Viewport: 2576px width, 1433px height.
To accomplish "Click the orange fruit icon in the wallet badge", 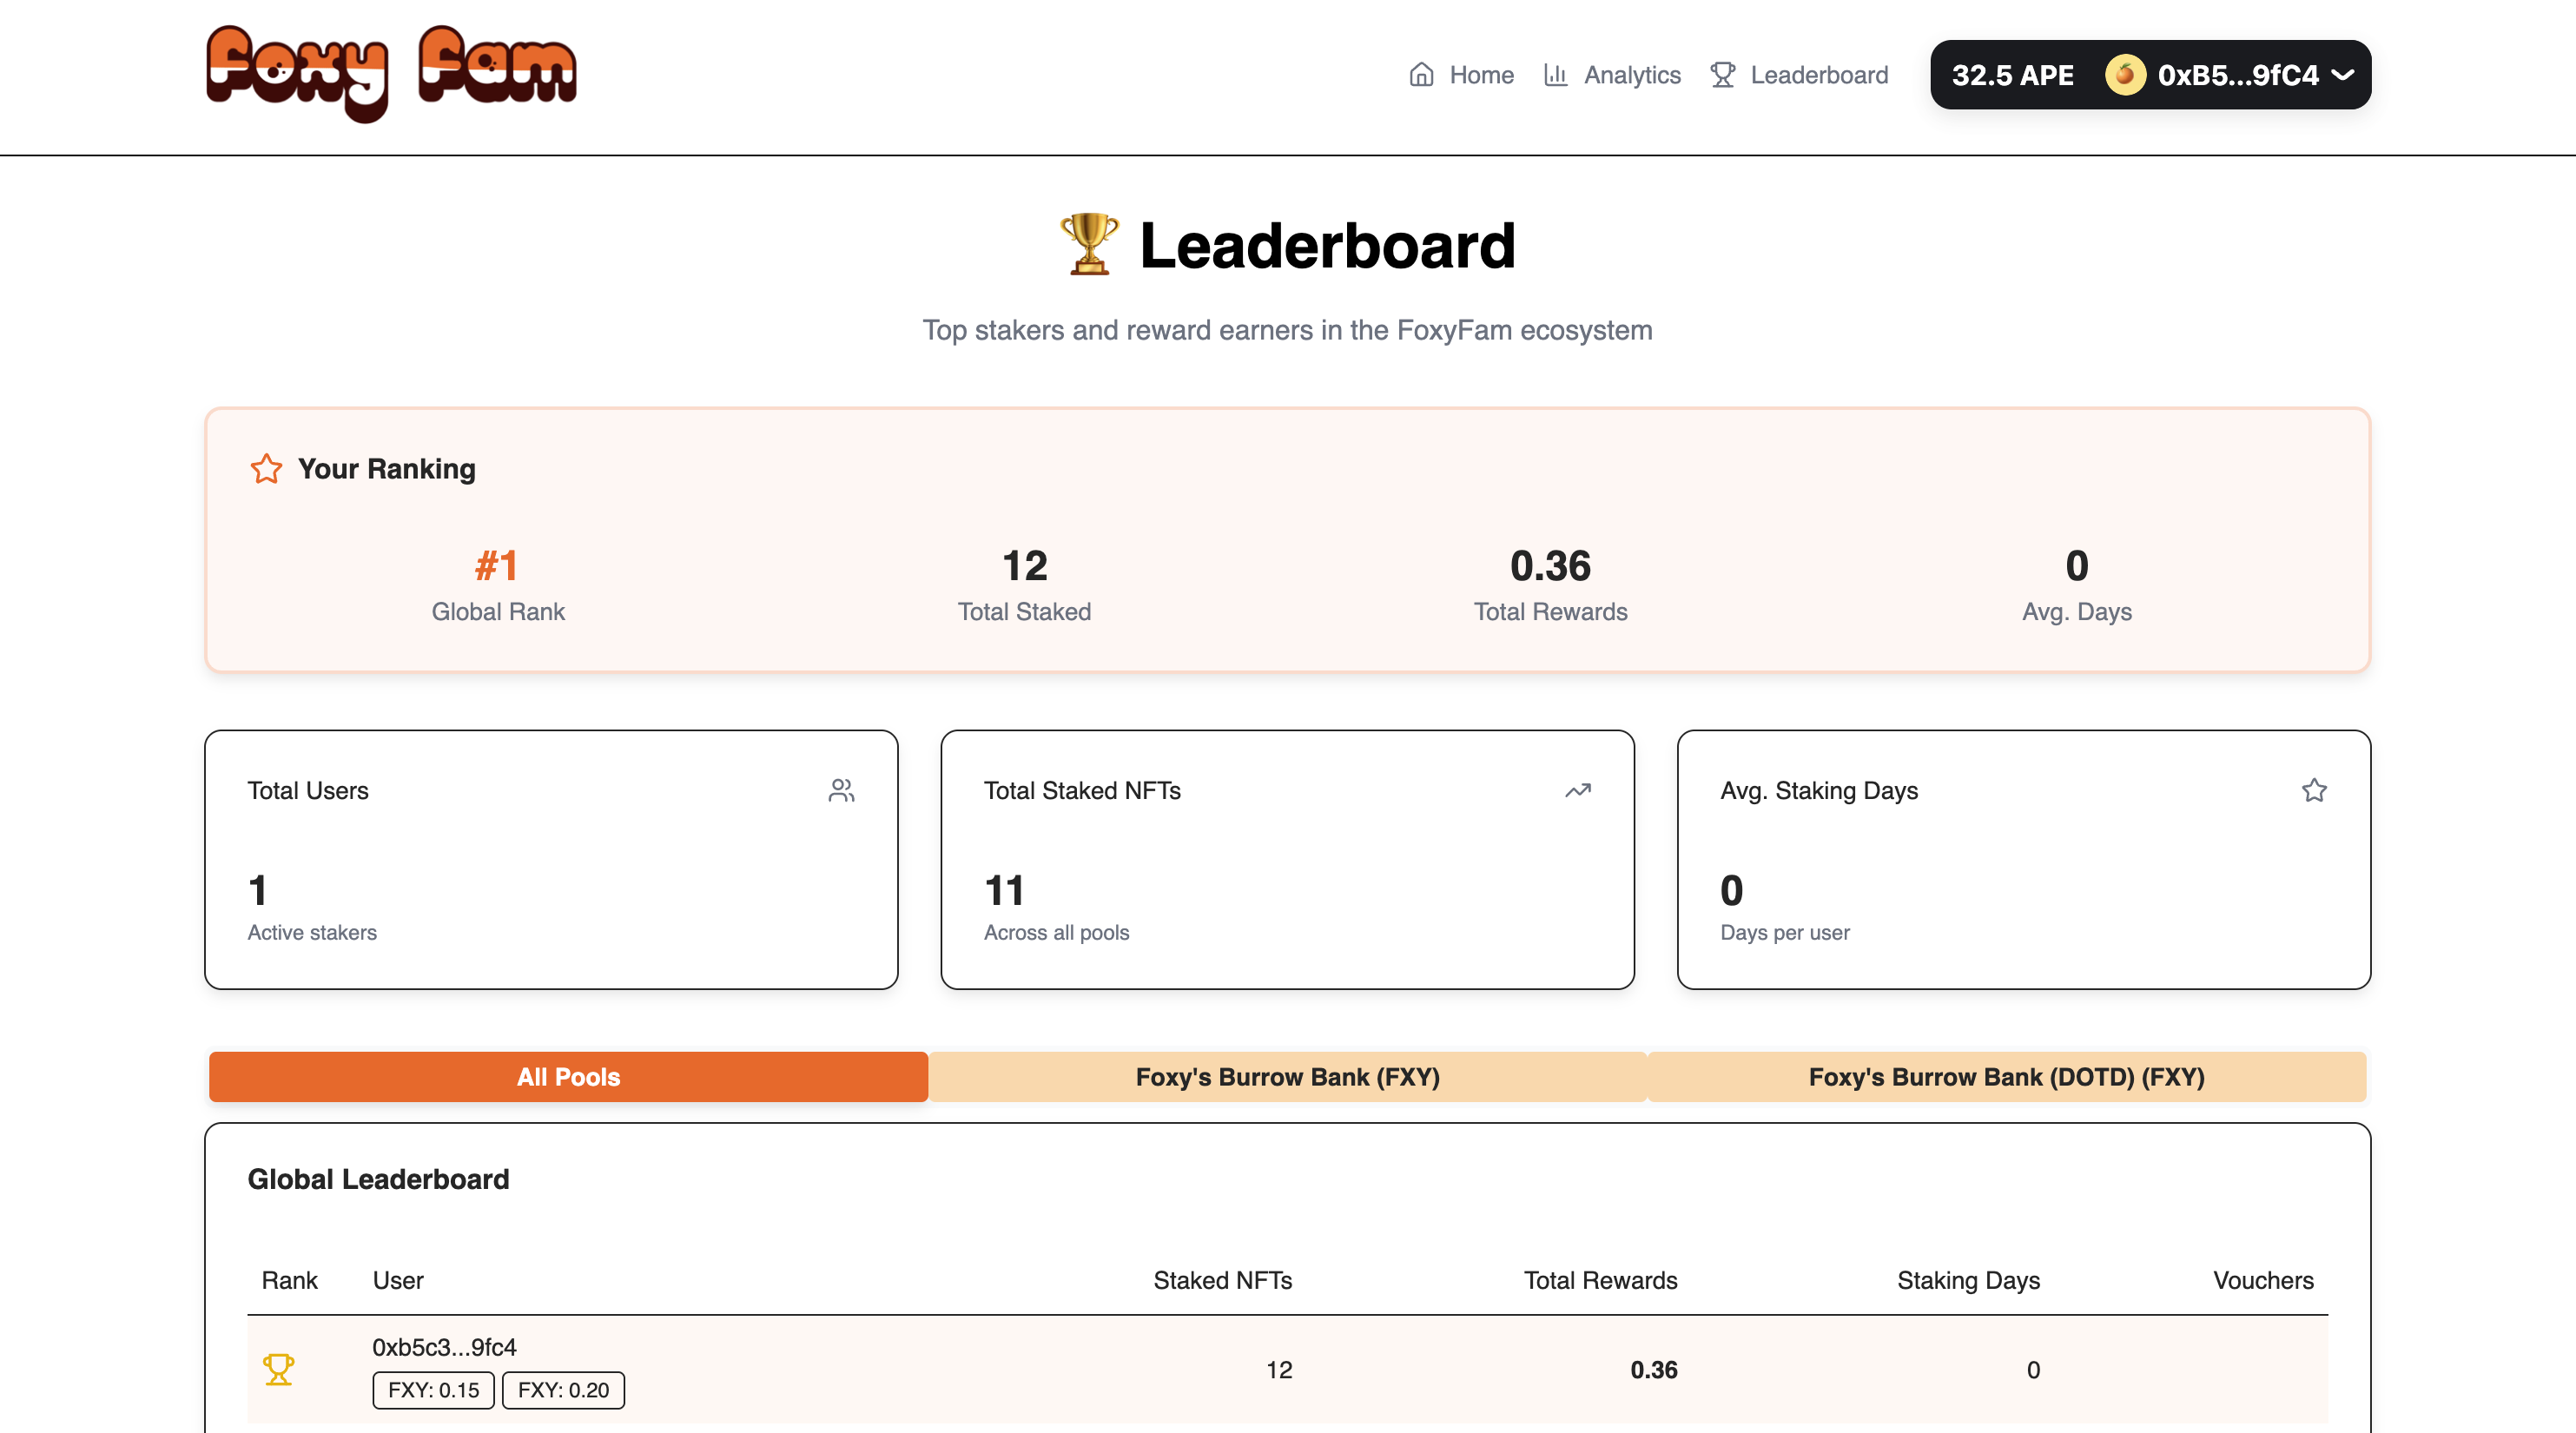I will (2124, 73).
